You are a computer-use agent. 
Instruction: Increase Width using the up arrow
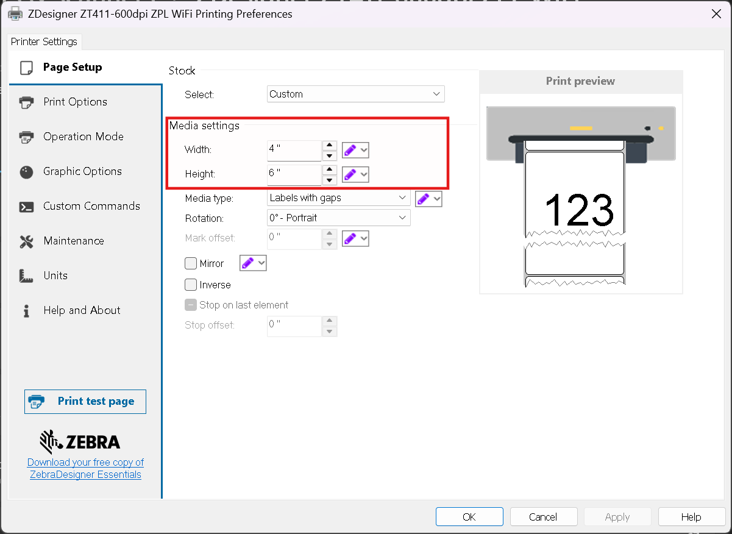coord(329,145)
